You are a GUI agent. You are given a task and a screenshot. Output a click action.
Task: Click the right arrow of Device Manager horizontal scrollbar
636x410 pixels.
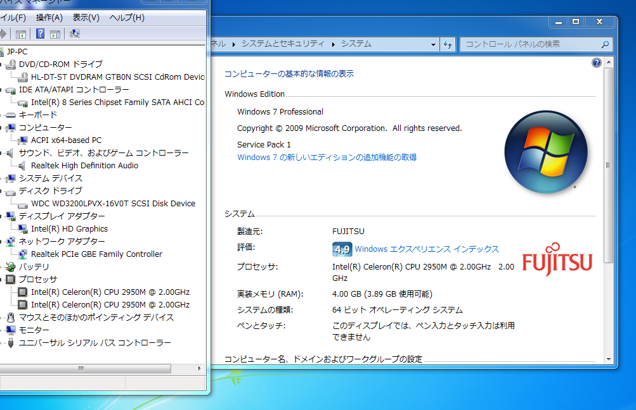[x=199, y=368]
